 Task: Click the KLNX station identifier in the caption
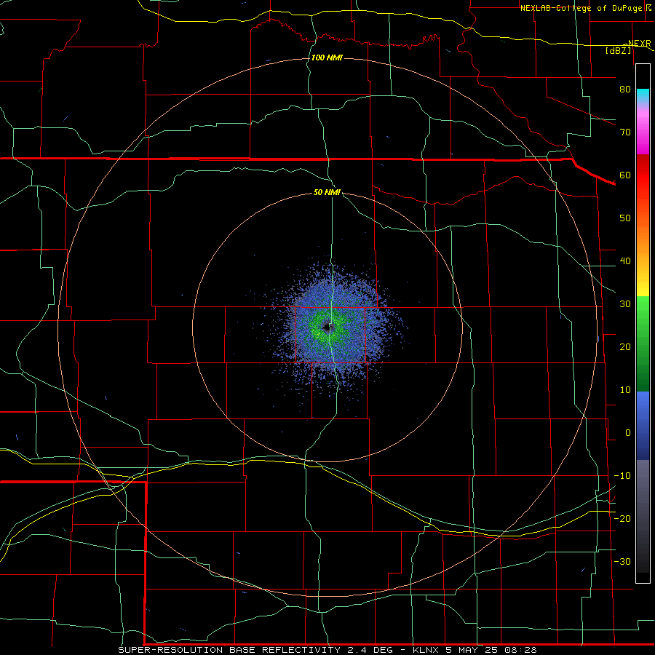(426, 650)
